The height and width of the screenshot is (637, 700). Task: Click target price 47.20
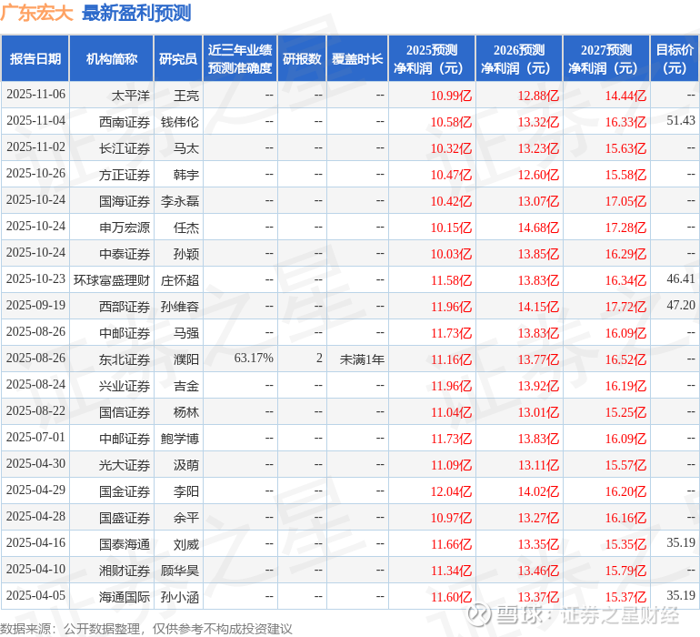(681, 305)
